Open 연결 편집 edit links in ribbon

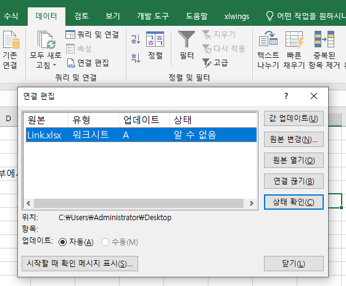[x=88, y=63]
